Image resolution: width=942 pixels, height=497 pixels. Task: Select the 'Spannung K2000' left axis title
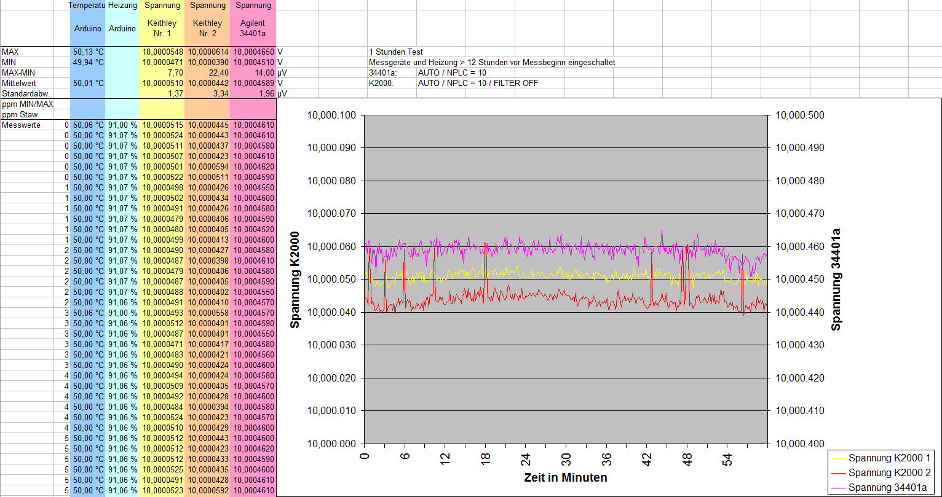[295, 280]
